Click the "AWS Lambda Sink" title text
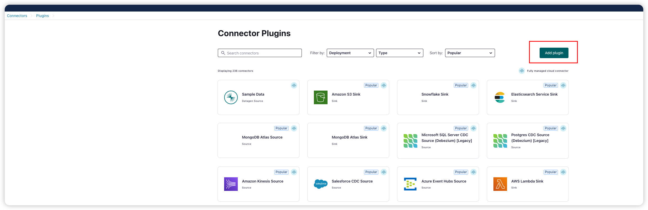 [527, 181]
